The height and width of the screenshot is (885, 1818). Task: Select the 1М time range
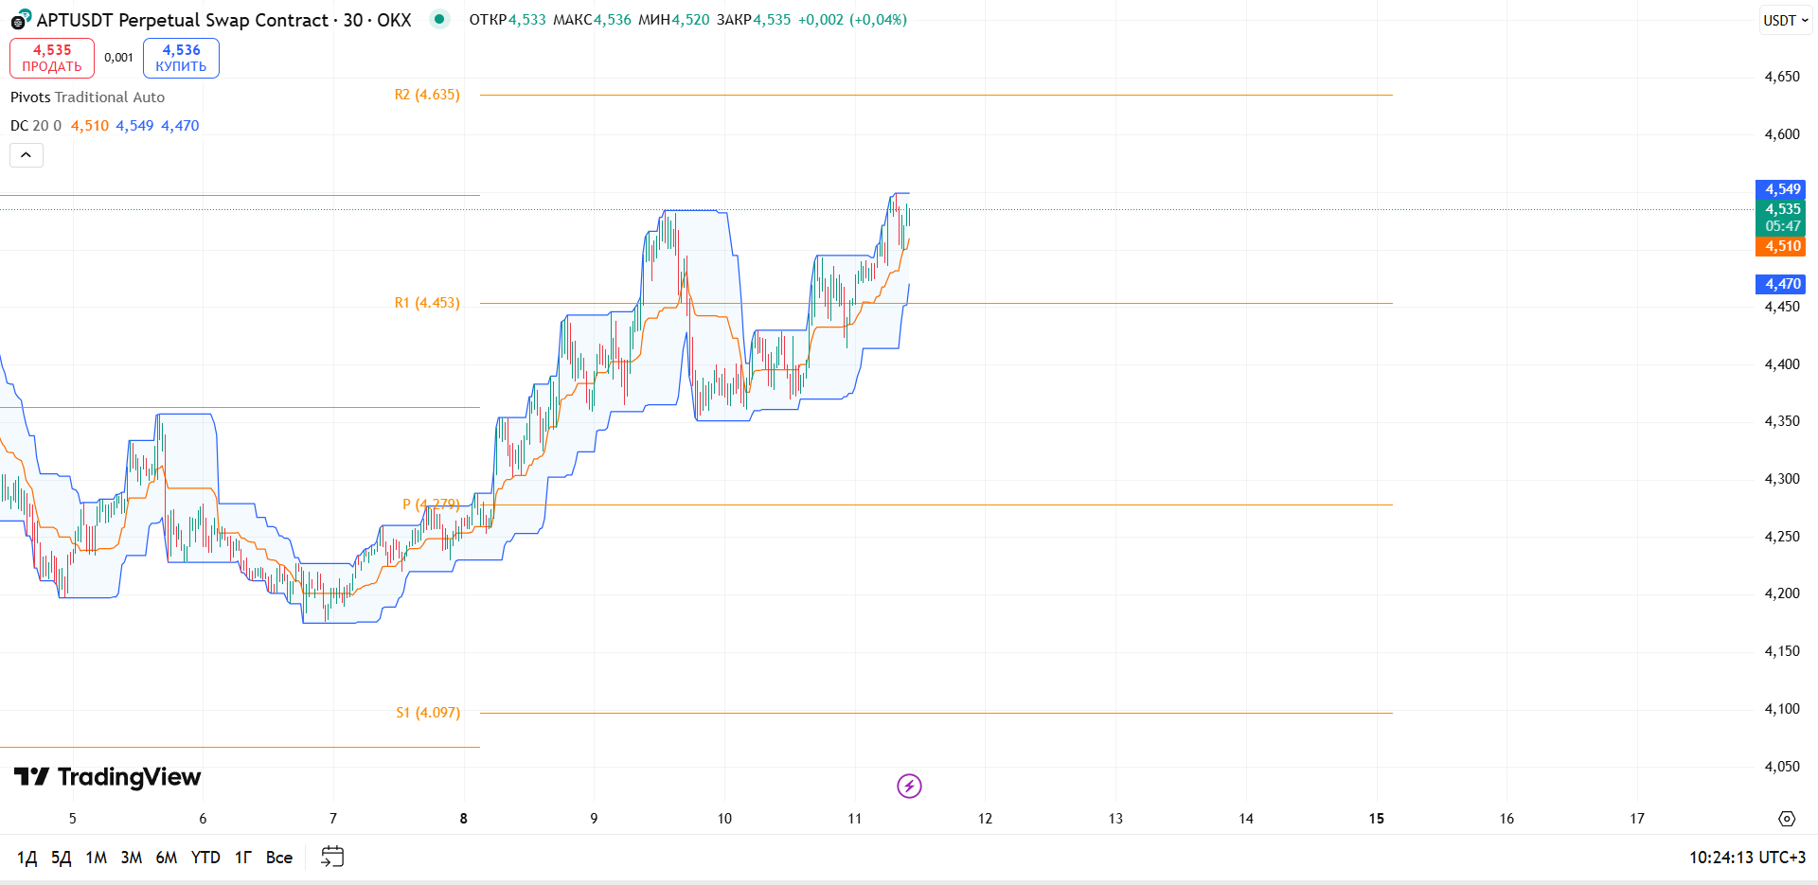97,858
